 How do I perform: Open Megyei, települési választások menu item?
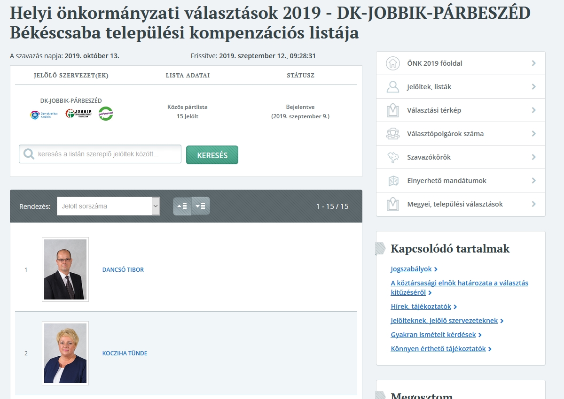click(461, 204)
